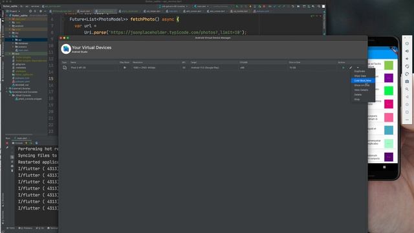Screen dimensions: 414x233
Task: Select Cold Boot Now in the AVD menu
Action: tap(363, 80)
